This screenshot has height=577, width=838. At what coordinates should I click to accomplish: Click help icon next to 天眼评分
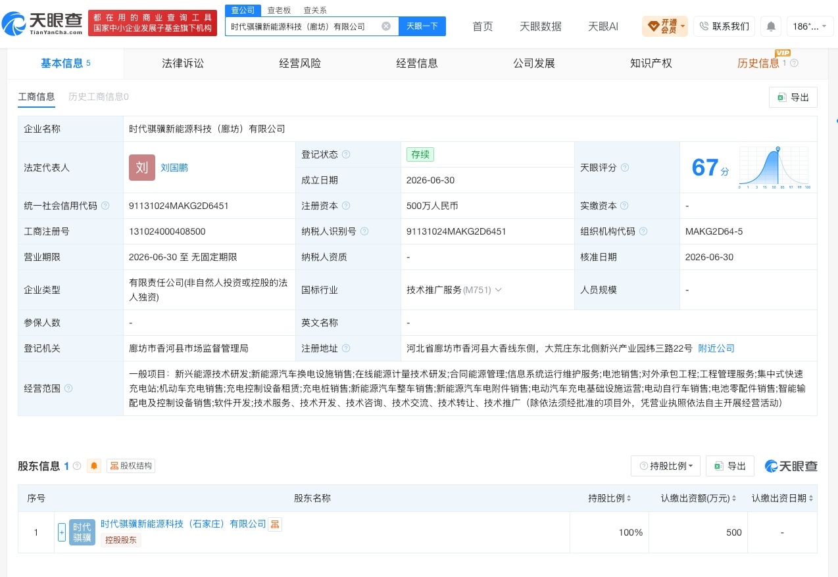pos(625,168)
